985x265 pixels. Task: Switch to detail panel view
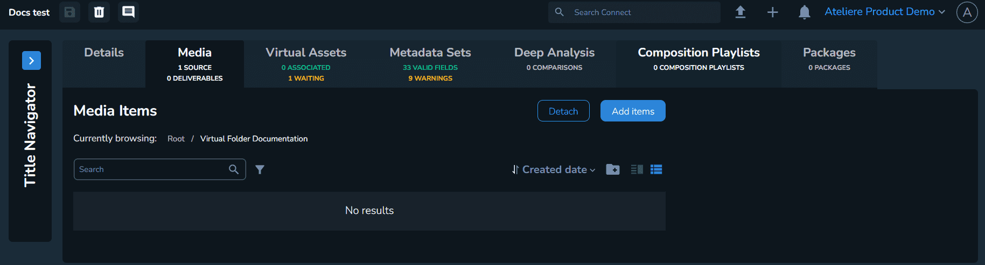[637, 169]
